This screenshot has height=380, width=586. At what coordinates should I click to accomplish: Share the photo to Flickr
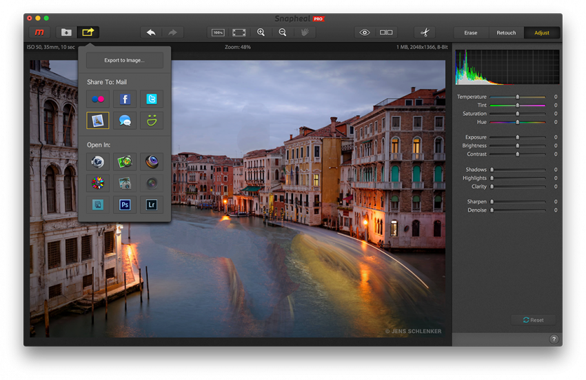point(98,99)
